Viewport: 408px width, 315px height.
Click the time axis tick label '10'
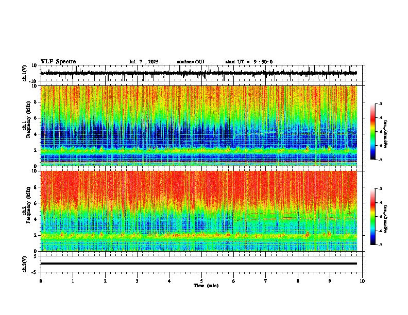click(362, 281)
